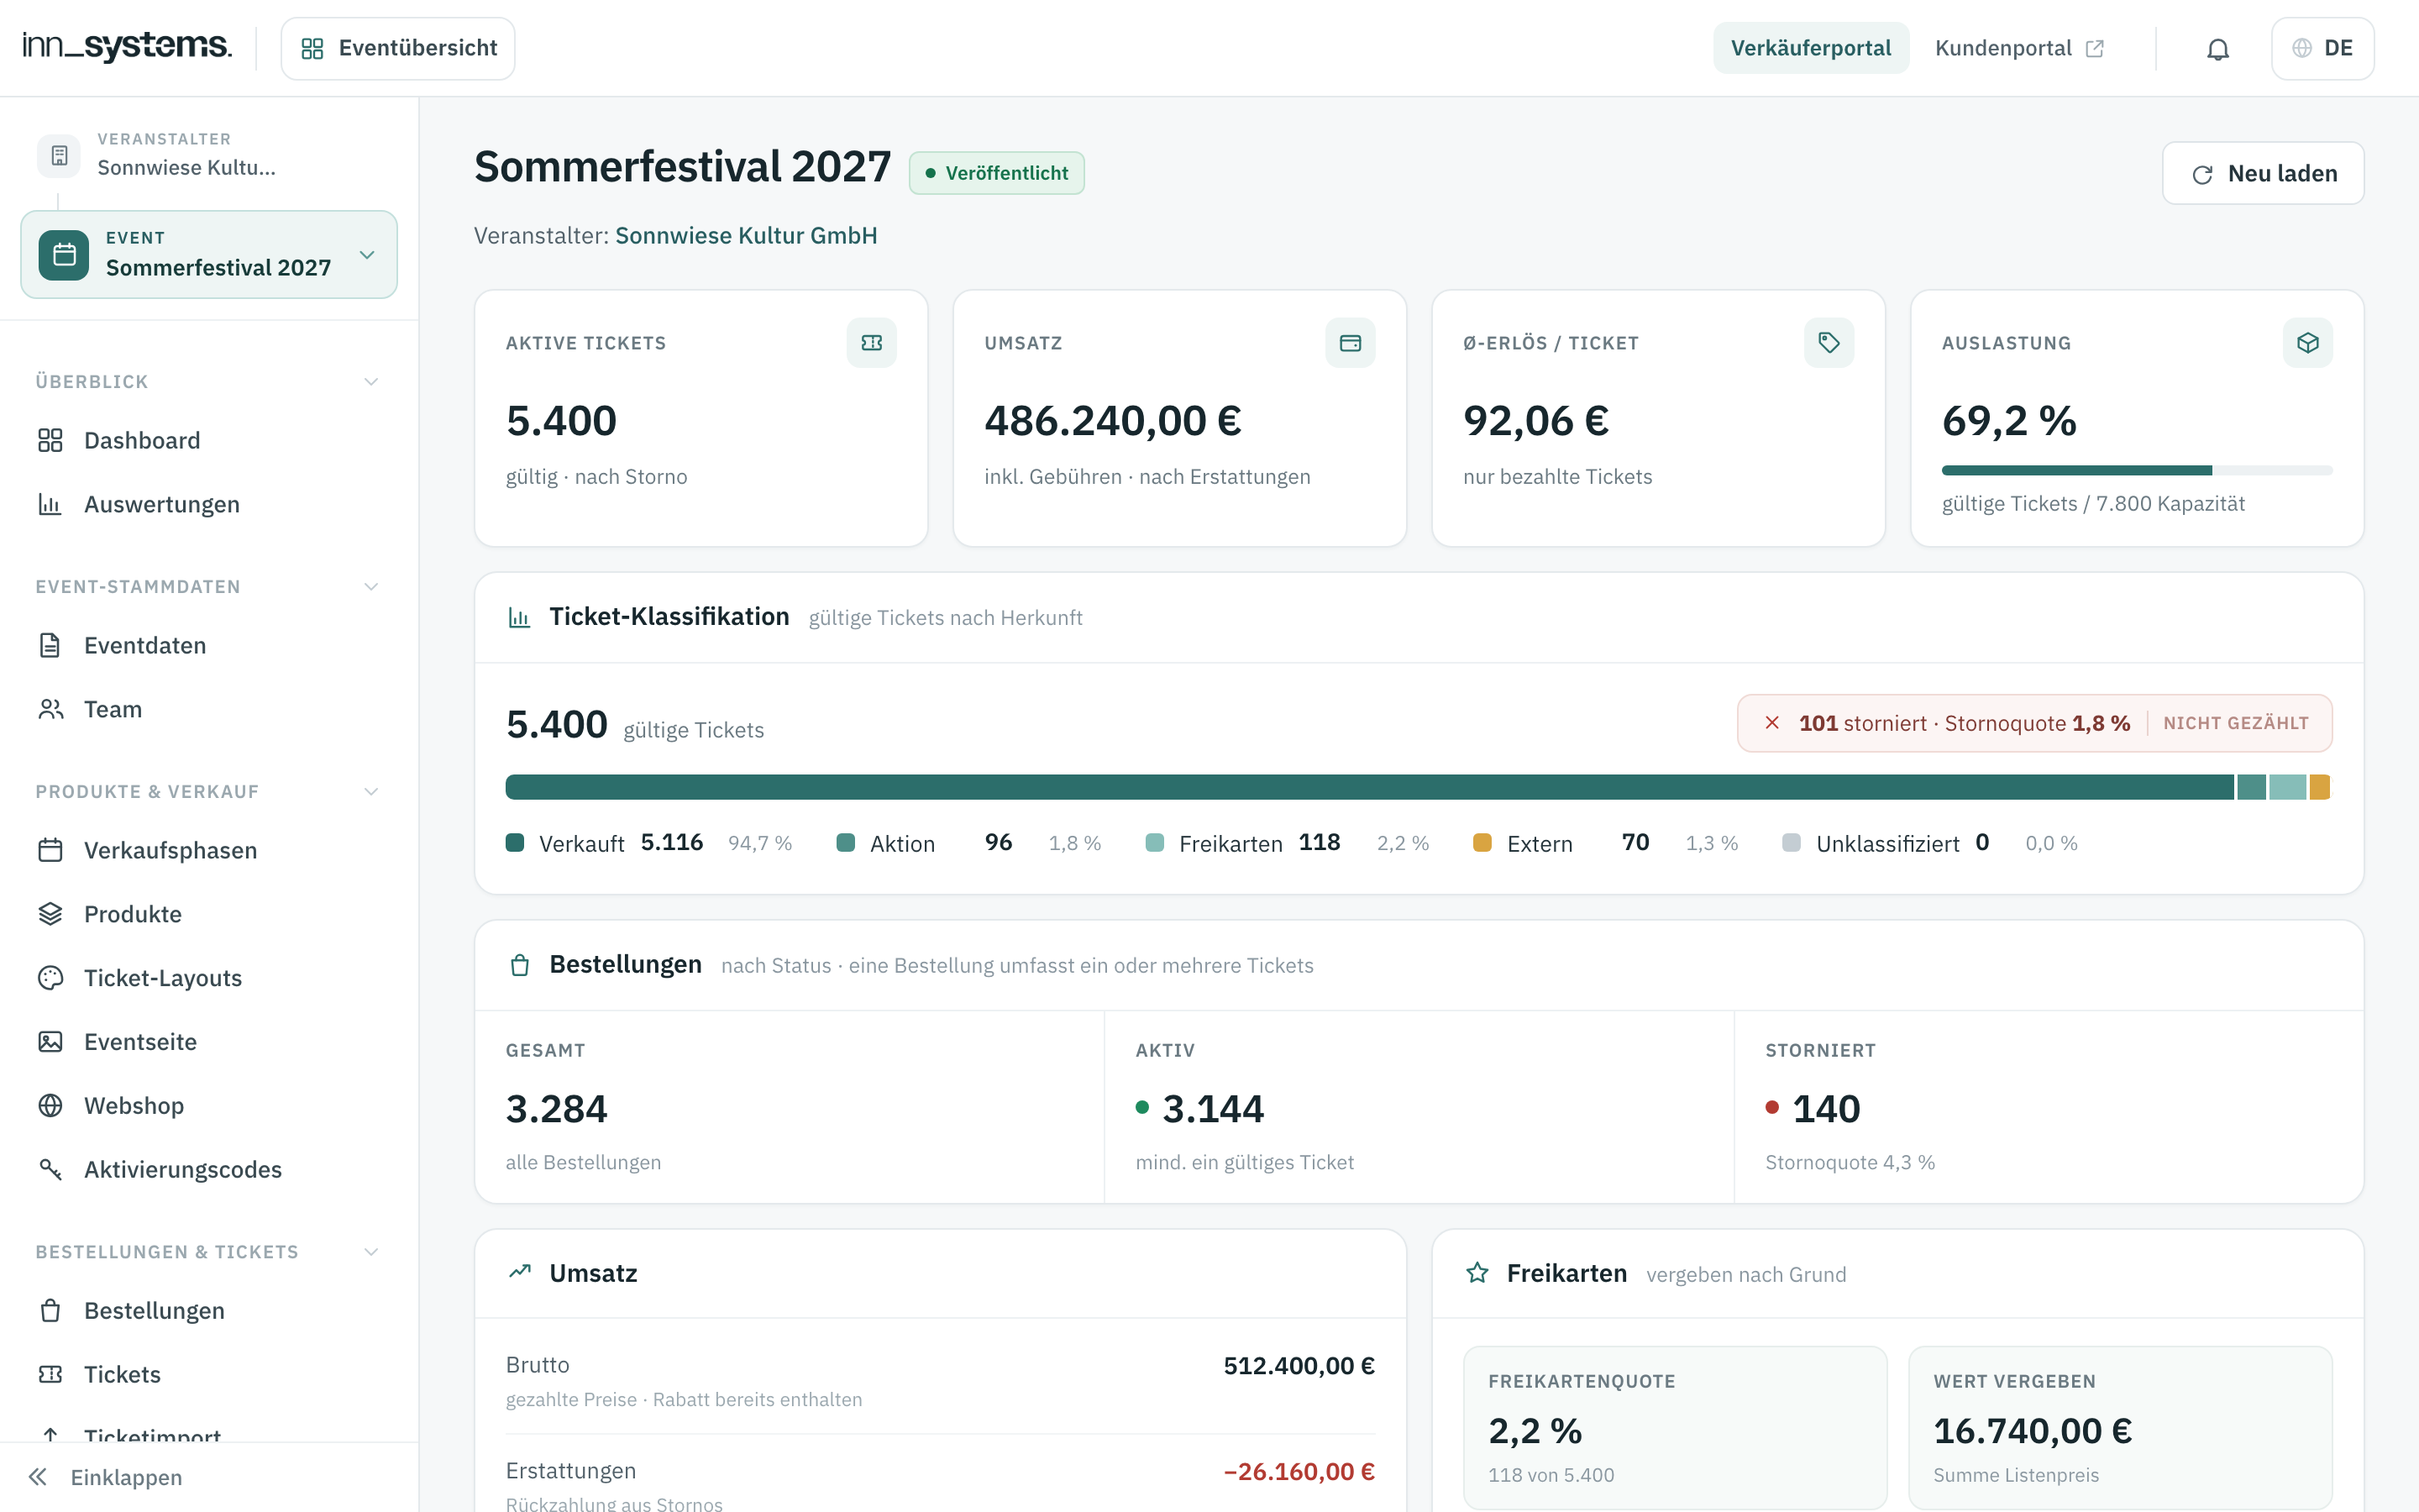Go to Ticket-Layouts page
The image size is (2419, 1512).
pyautogui.click(x=209, y=978)
